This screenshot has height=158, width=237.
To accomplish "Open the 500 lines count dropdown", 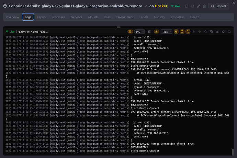I will point(139,32).
